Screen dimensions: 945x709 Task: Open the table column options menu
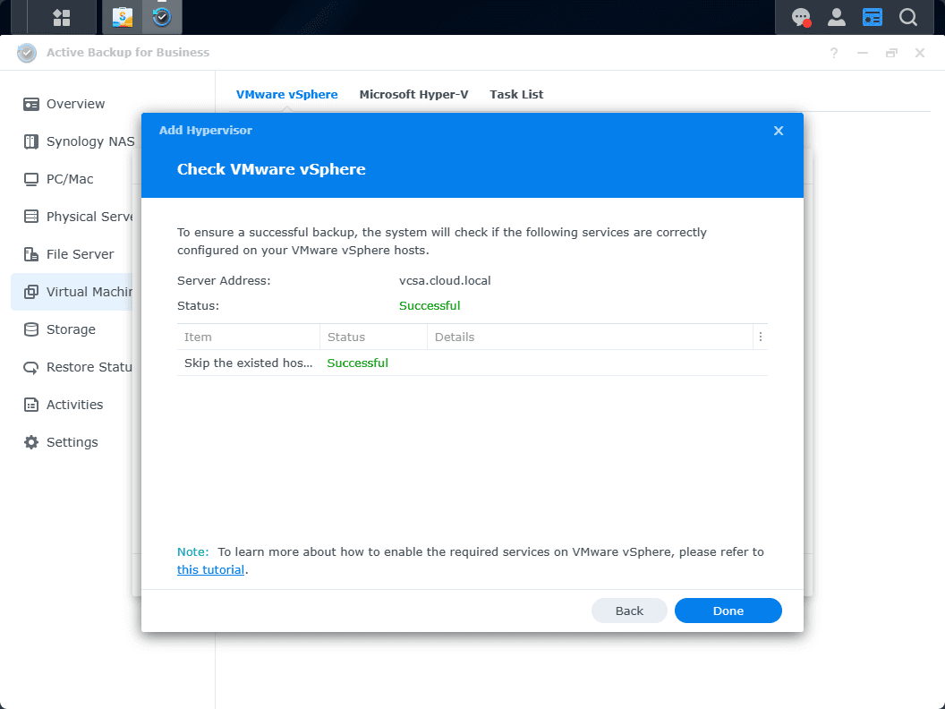click(x=760, y=337)
